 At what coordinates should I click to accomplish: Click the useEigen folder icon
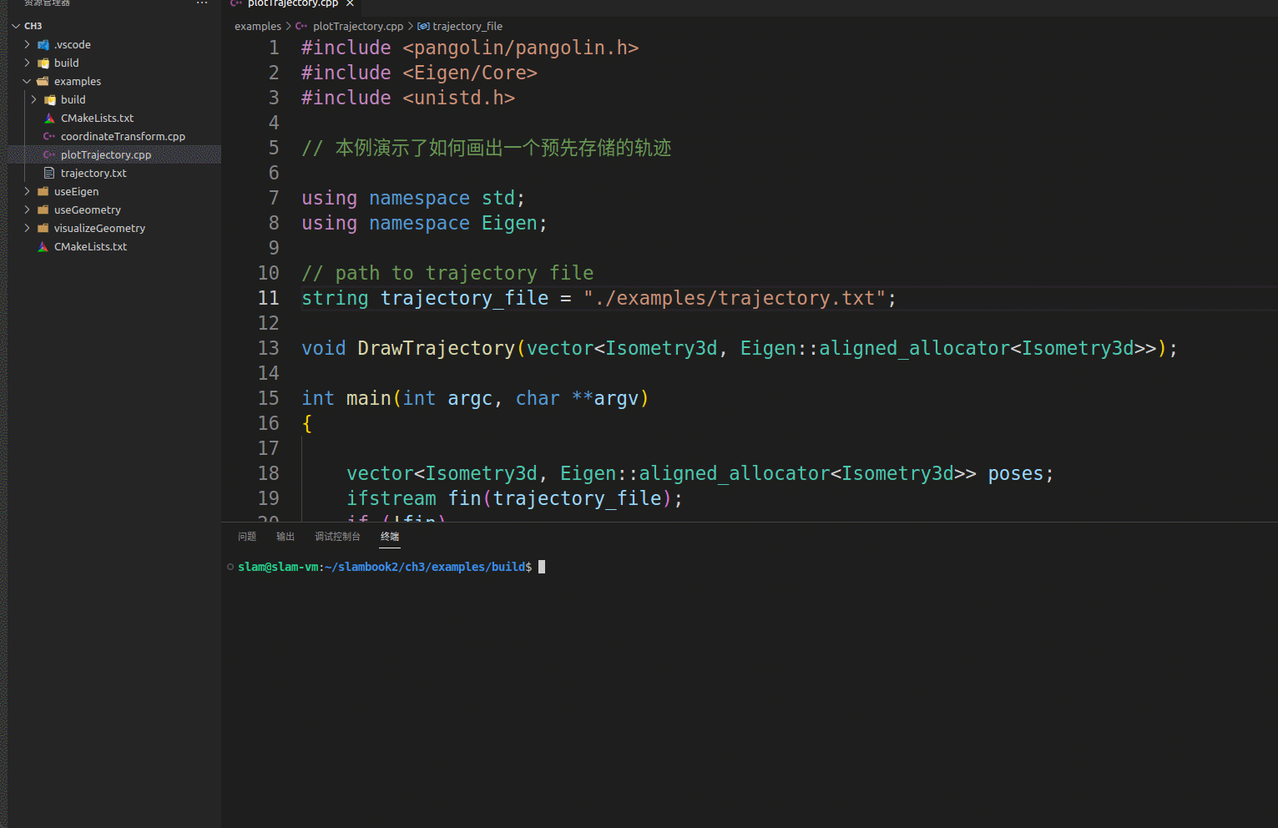43,191
